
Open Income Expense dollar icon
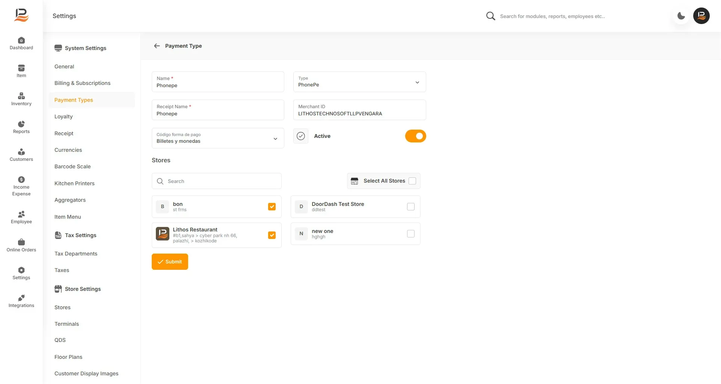[x=21, y=180]
